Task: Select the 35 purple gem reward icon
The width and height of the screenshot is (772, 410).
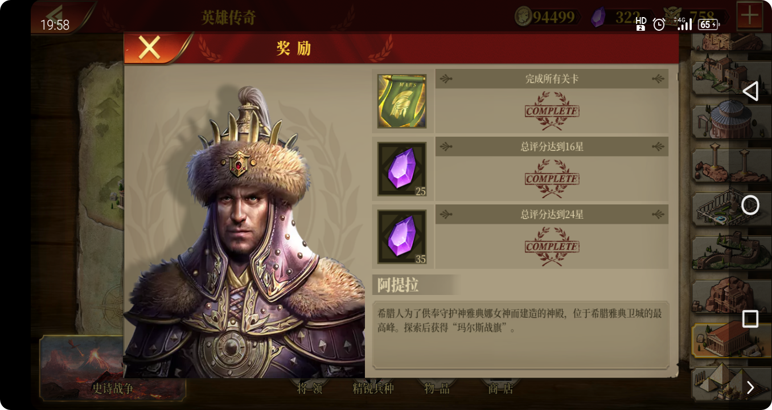Action: click(x=402, y=237)
